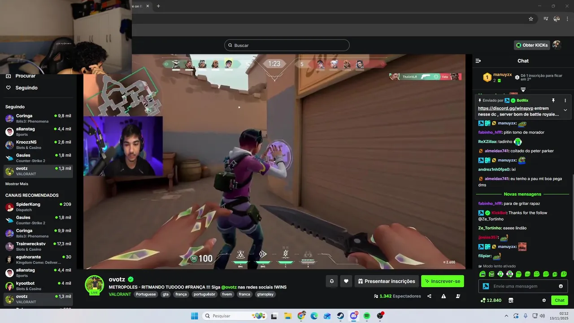Click Ze_Tortinho username in chat

[490, 228]
